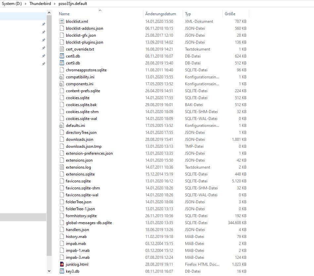This screenshot has width=314, height=276.
Task: Select the blocklist-plugins.json file
Action: point(84,42)
